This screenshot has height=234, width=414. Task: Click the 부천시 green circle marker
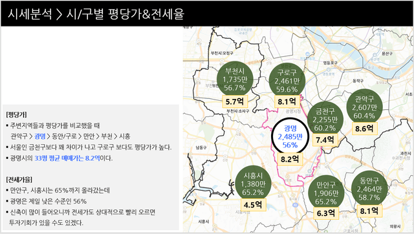[235, 79]
